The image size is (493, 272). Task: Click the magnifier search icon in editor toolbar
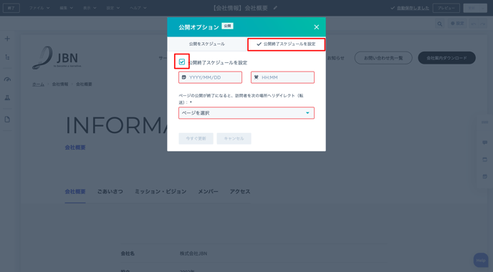(x=439, y=24)
